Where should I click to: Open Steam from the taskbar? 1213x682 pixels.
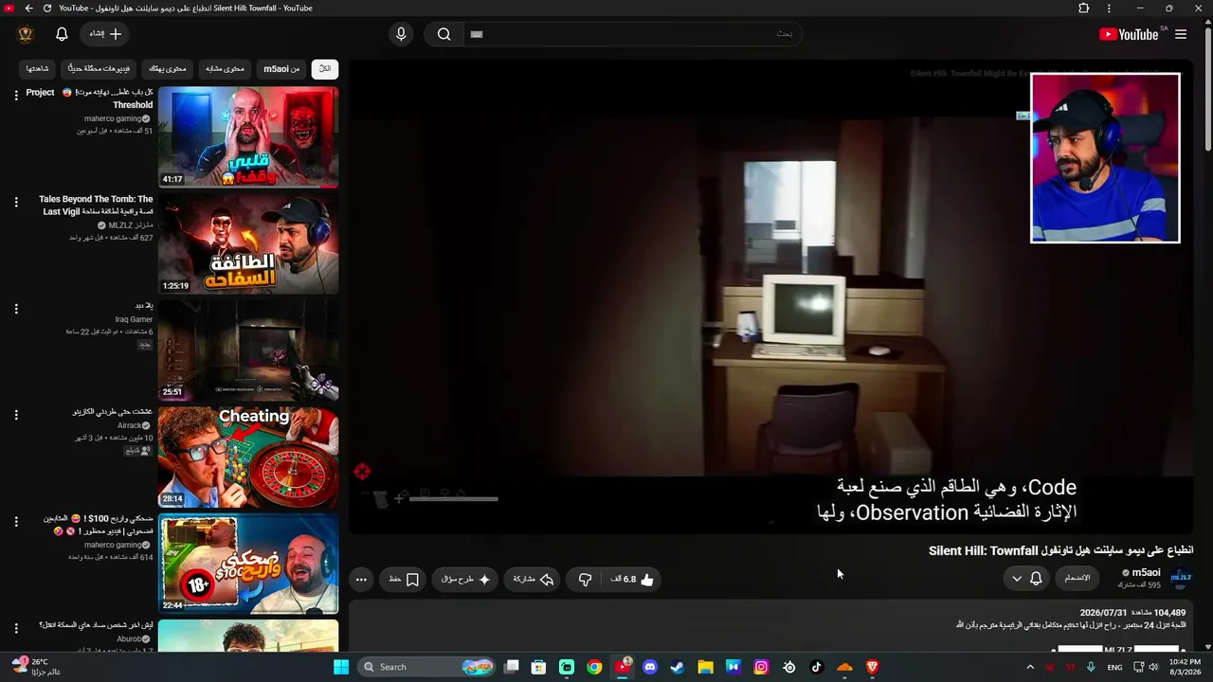677,667
